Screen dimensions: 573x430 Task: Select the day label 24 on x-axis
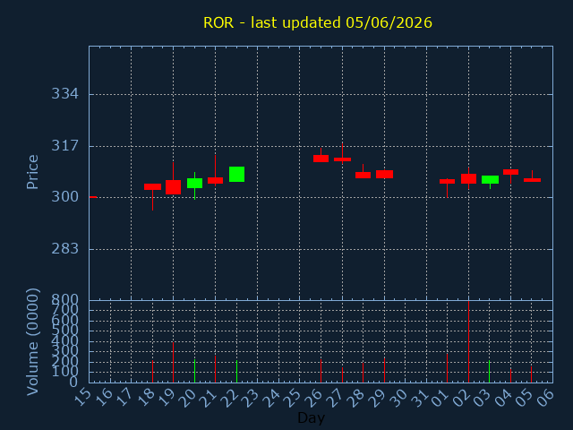272,398
